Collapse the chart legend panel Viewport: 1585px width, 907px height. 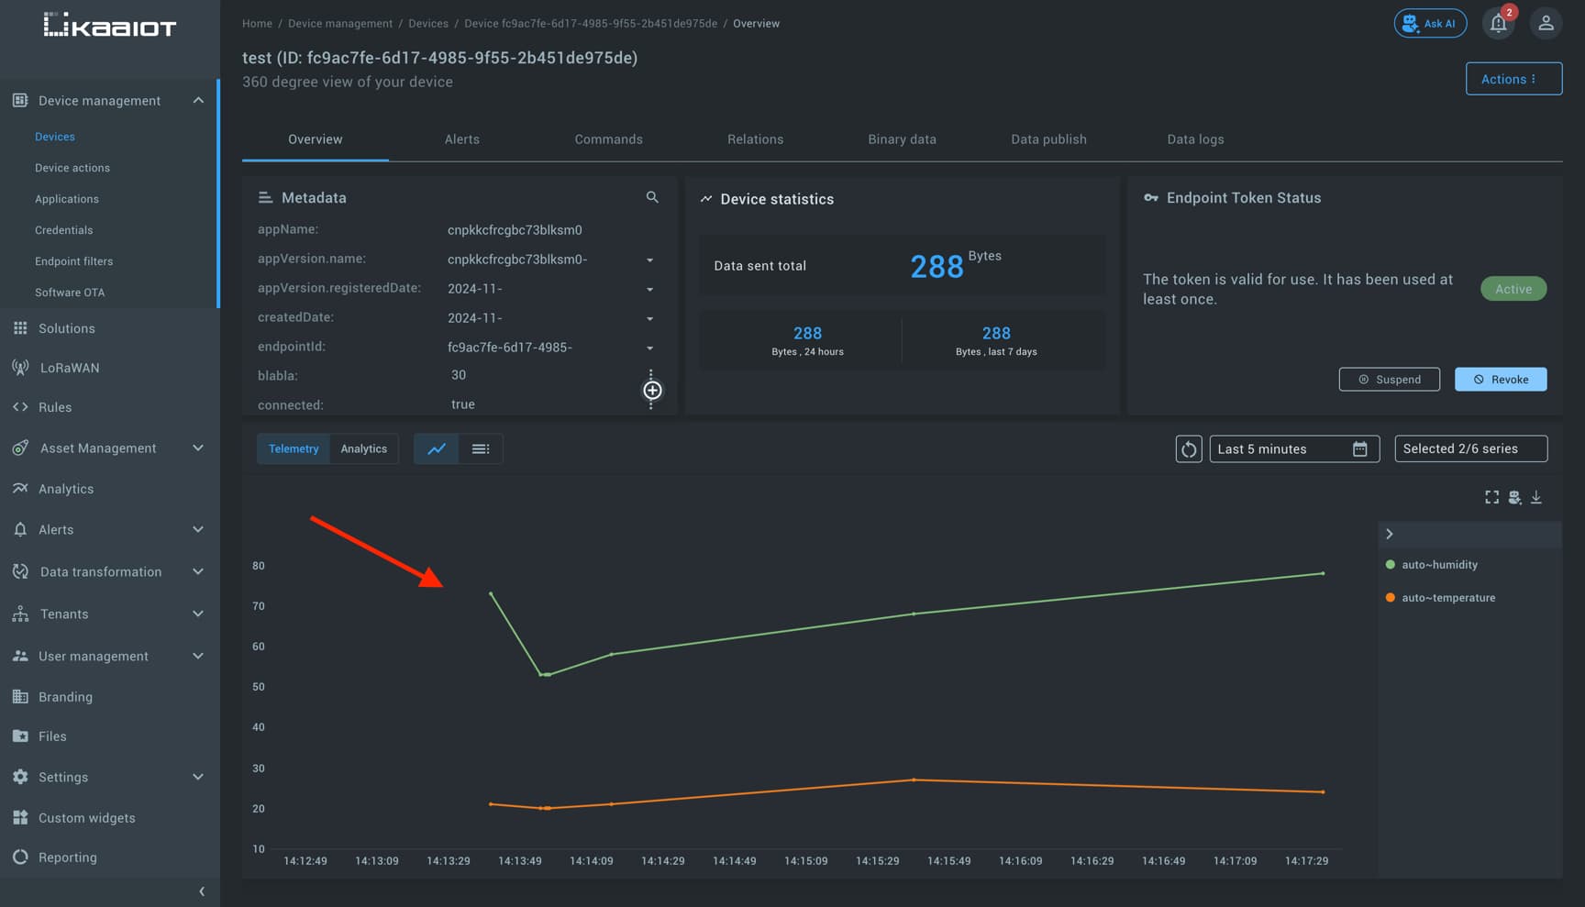1390,534
